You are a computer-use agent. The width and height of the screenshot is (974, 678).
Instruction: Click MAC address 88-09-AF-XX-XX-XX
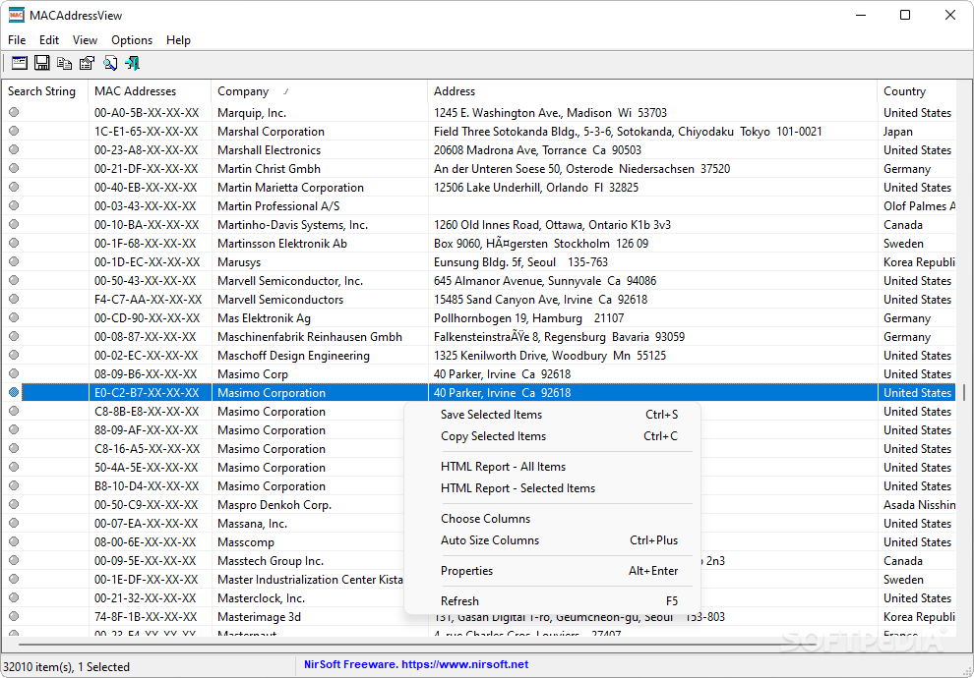tap(146, 429)
